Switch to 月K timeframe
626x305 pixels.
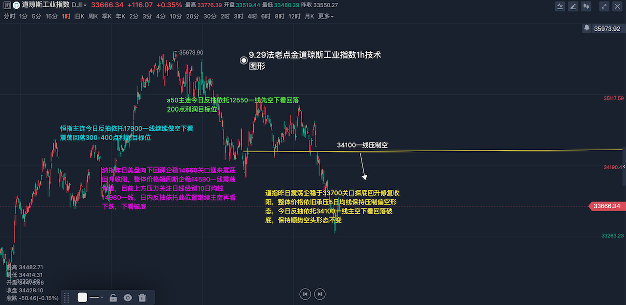tap(310, 16)
